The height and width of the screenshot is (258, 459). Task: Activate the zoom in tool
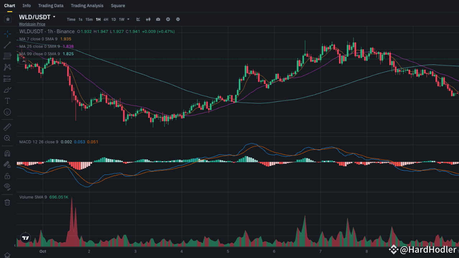tap(7, 138)
